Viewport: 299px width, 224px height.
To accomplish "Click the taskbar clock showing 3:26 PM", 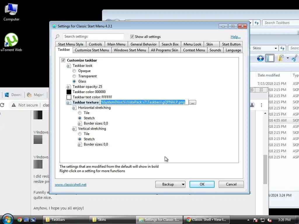I will tap(284, 220).
